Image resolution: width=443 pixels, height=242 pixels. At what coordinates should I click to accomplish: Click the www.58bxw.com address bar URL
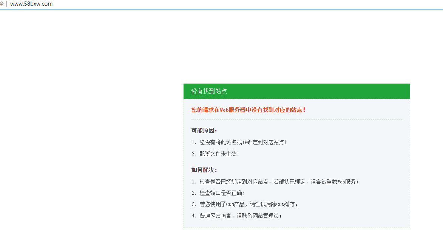pyautogui.click(x=31, y=4)
